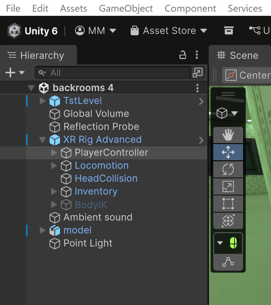The height and width of the screenshot is (305, 271).
Task: Select the model prefab object
Action: pos(77,230)
